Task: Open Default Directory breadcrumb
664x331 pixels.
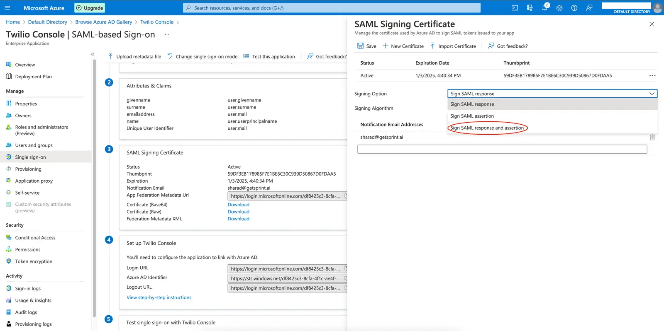Action: (x=48, y=22)
